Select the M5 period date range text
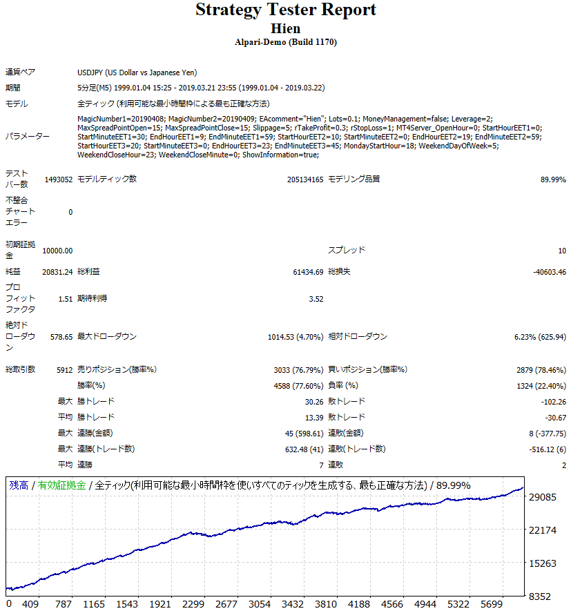The height and width of the screenshot is (611, 571). [201, 88]
